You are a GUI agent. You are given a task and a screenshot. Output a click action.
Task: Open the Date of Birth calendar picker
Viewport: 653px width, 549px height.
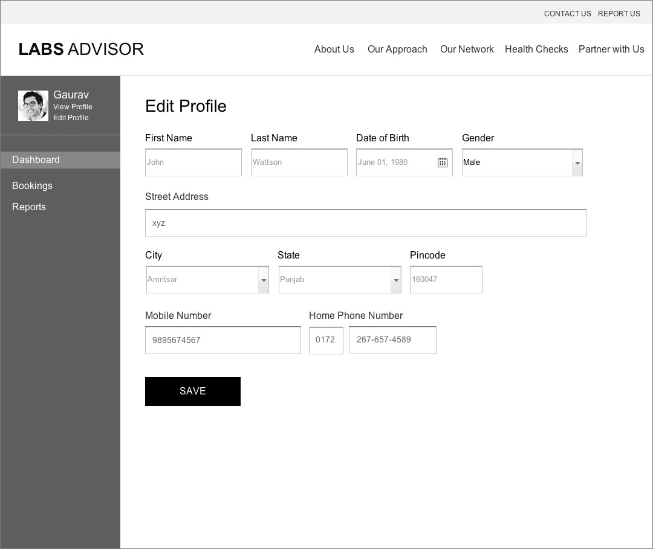tap(443, 162)
